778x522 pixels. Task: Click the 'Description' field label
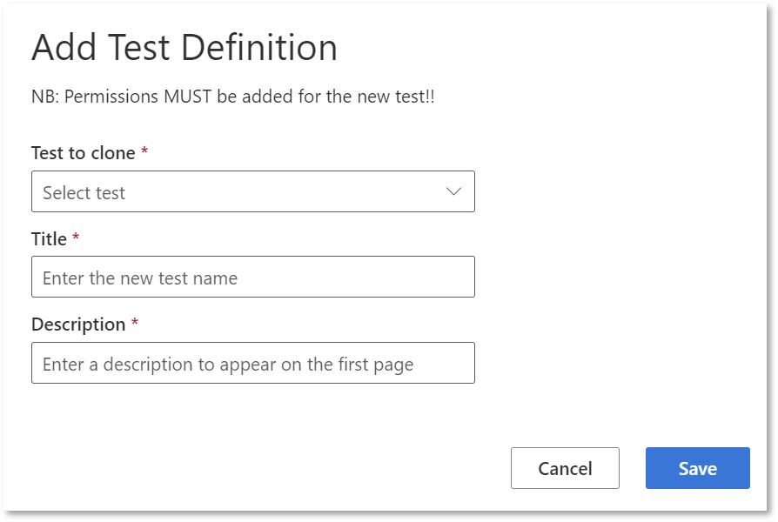pyautogui.click(x=78, y=325)
